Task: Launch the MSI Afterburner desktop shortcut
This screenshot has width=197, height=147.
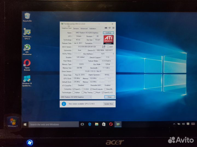Action: (x=27, y=50)
